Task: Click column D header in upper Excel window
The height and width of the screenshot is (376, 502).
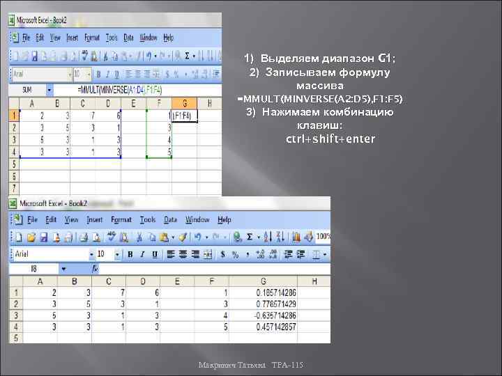Action: click(108, 103)
